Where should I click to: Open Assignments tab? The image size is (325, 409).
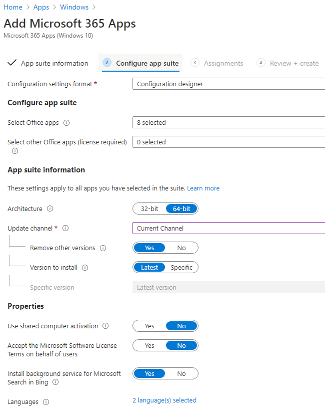pos(217,63)
